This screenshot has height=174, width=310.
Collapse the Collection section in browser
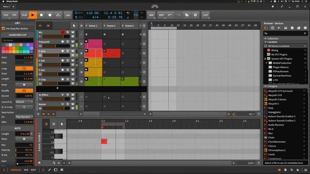(x=265, y=39)
